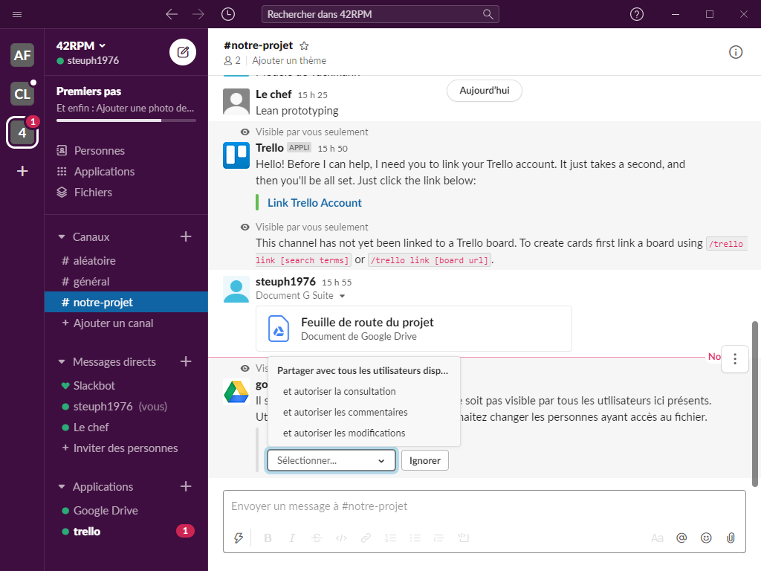Open Feuille de route du projet document

tap(413, 329)
